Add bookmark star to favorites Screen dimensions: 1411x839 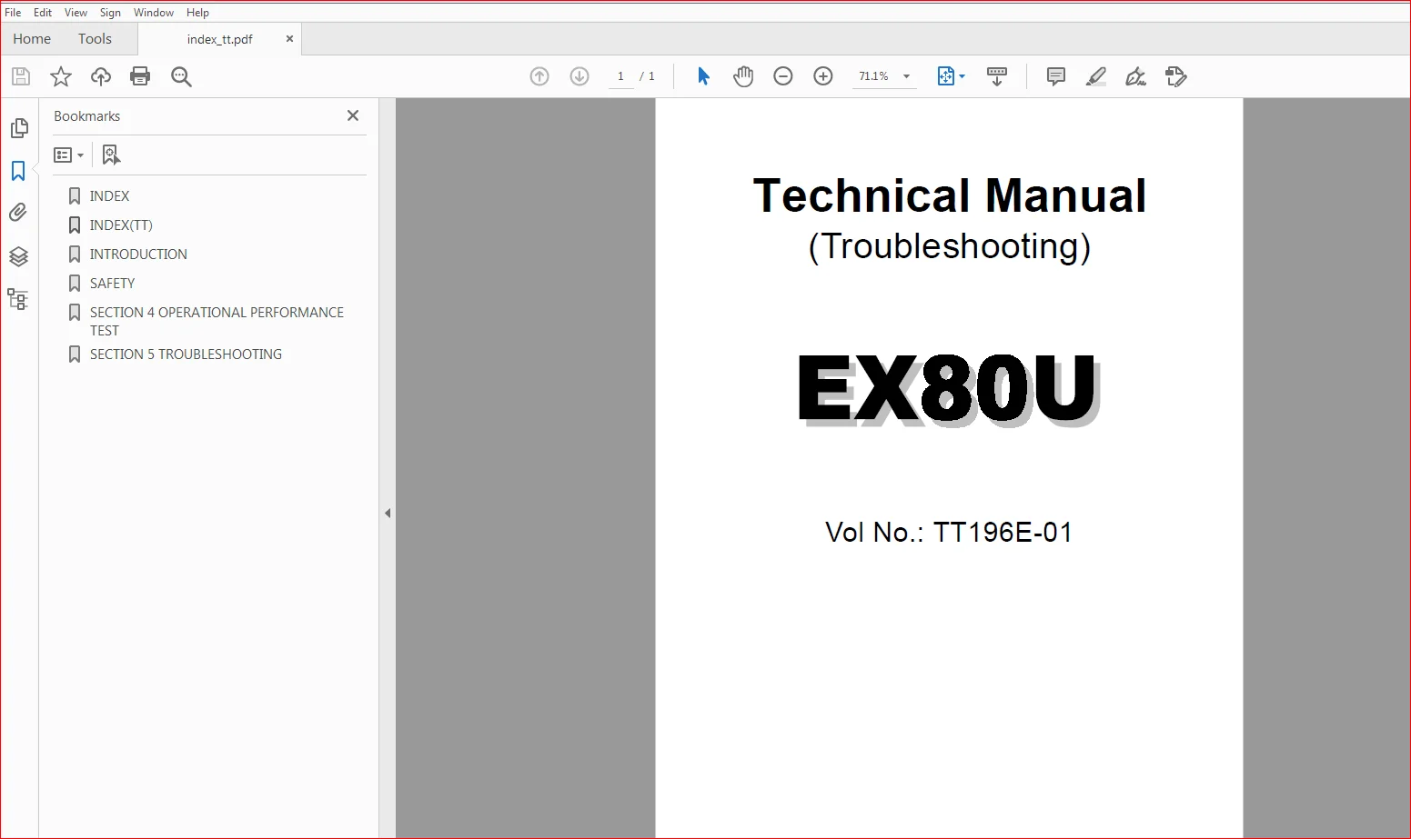click(x=61, y=76)
